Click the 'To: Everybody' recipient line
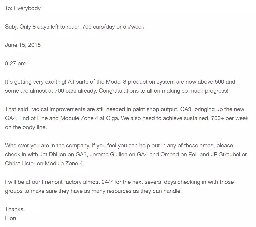This screenshot has height=227, width=256. point(23,8)
